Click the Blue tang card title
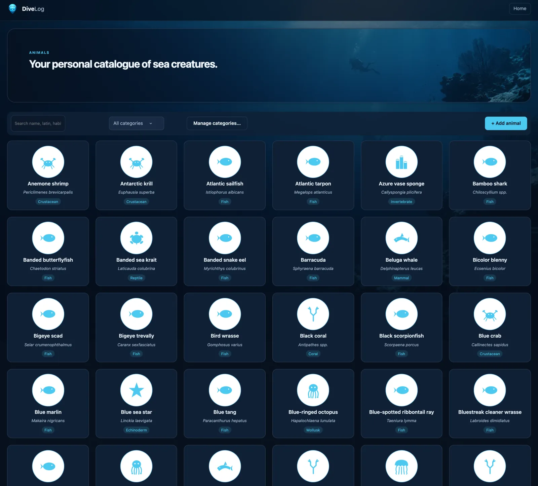538x486 pixels. click(x=225, y=412)
